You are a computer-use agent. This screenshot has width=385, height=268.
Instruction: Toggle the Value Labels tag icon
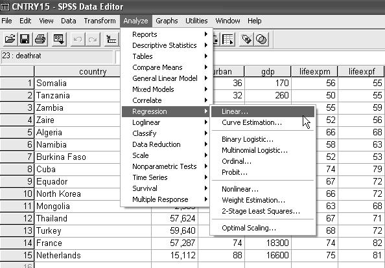(x=246, y=39)
